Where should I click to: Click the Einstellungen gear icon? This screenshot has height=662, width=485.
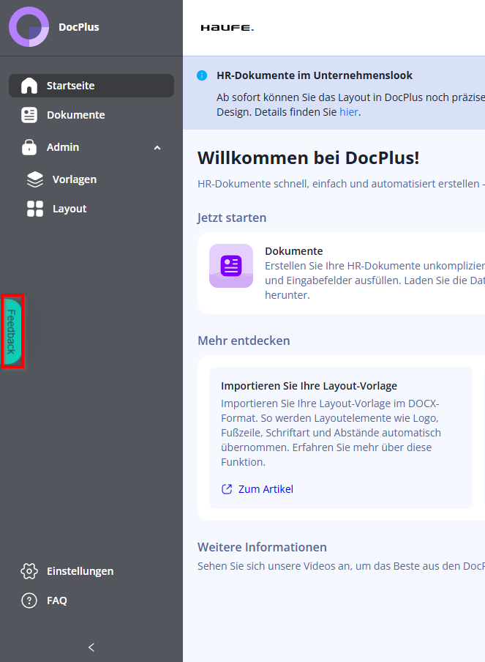[29, 571]
